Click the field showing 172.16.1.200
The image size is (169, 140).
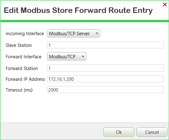point(105,79)
